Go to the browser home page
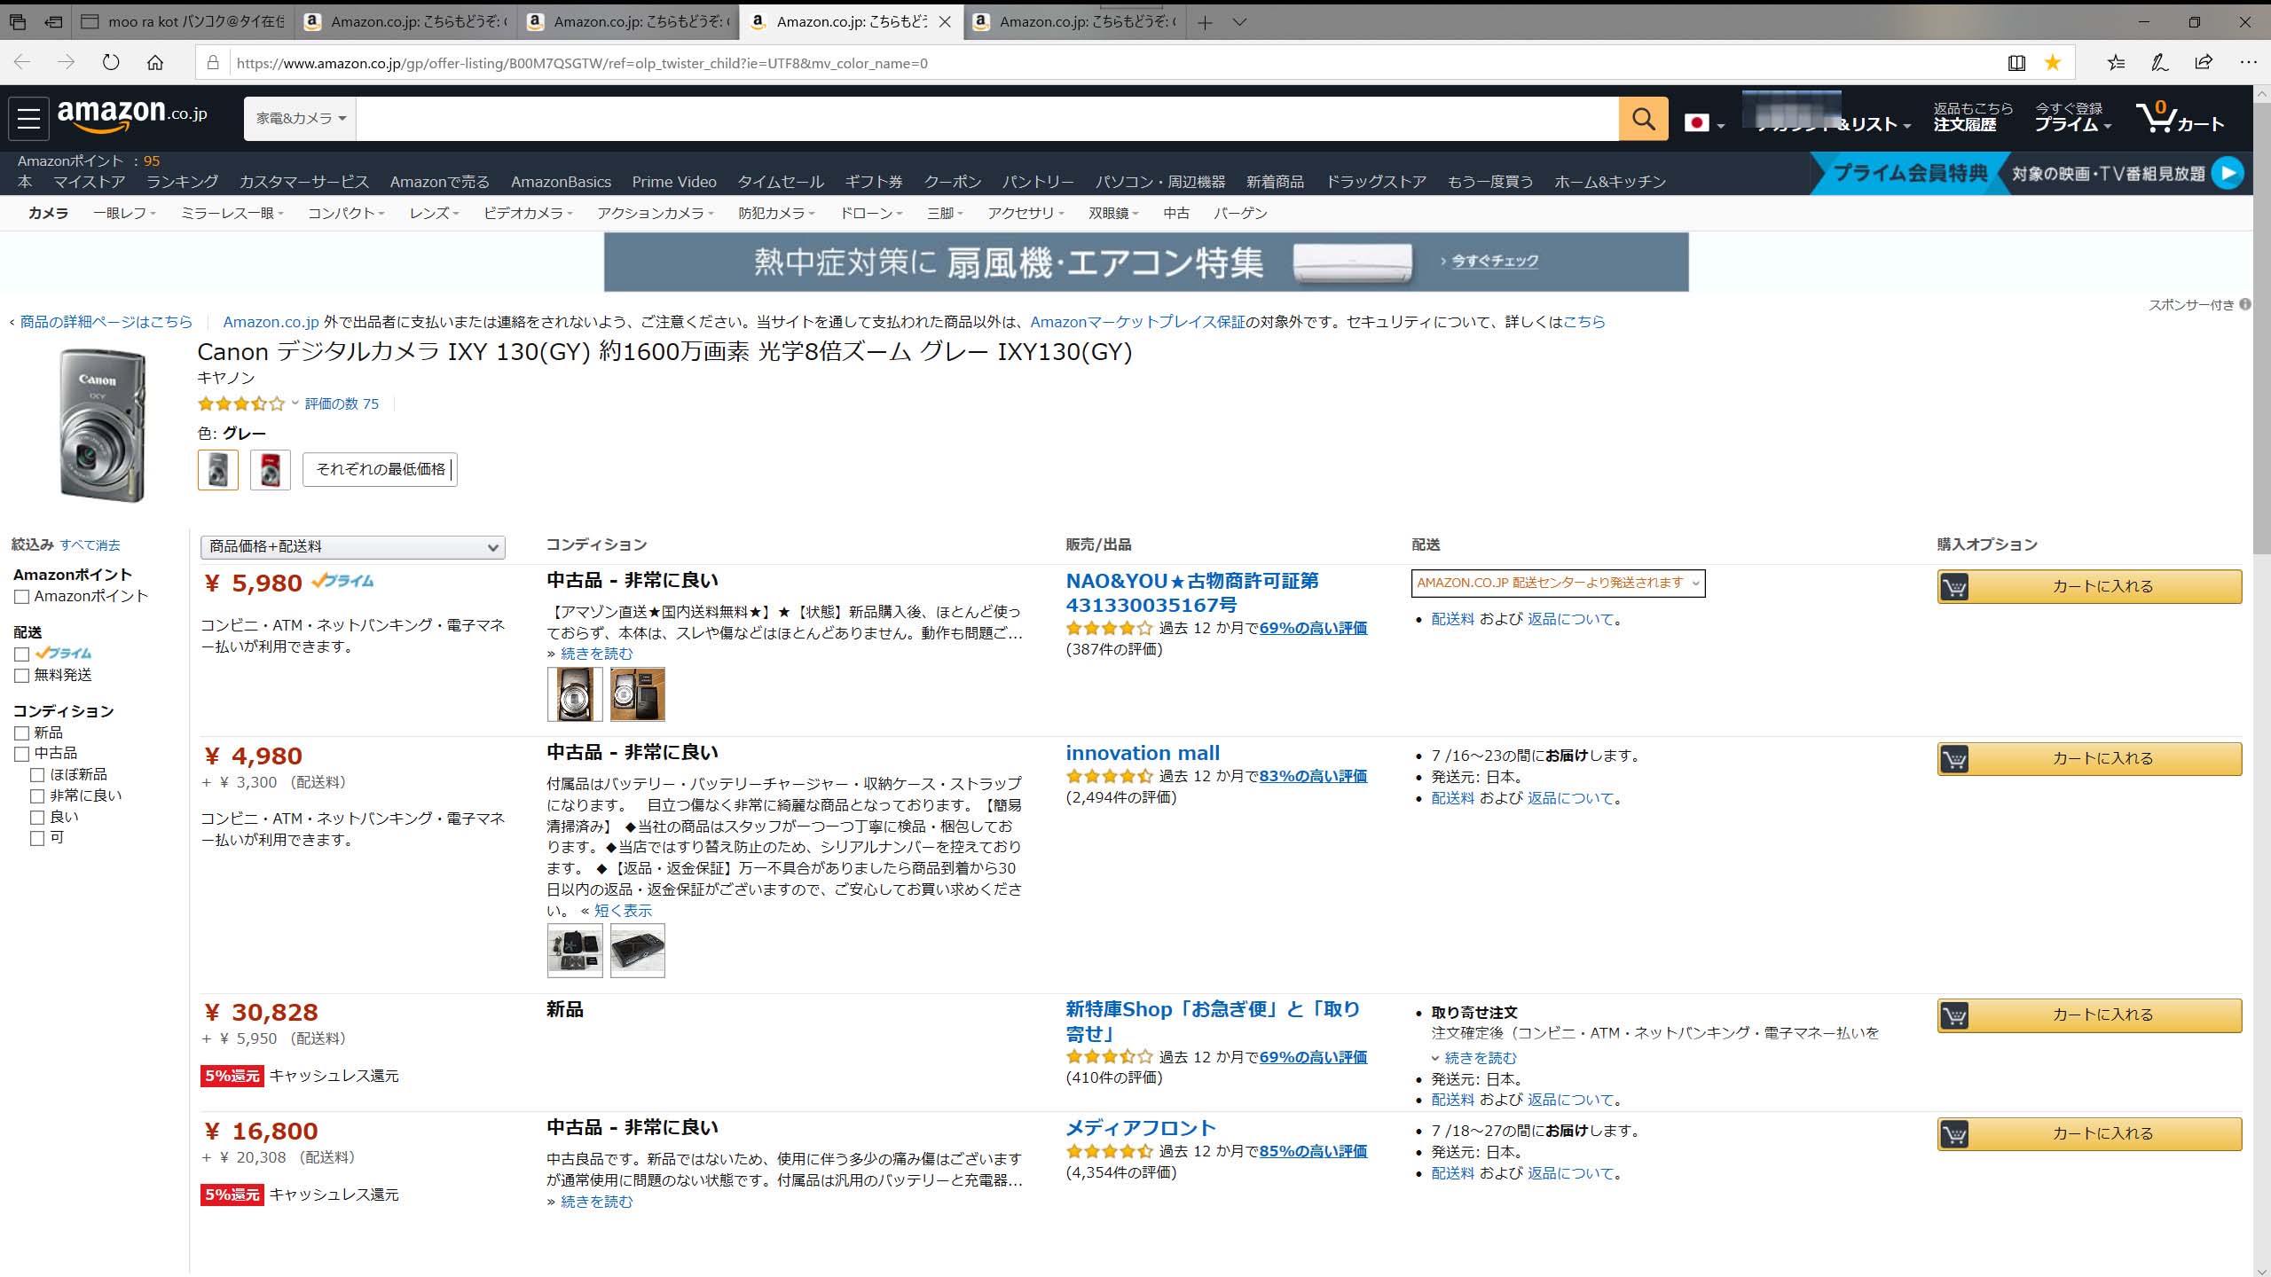This screenshot has height=1277, width=2271. click(155, 62)
